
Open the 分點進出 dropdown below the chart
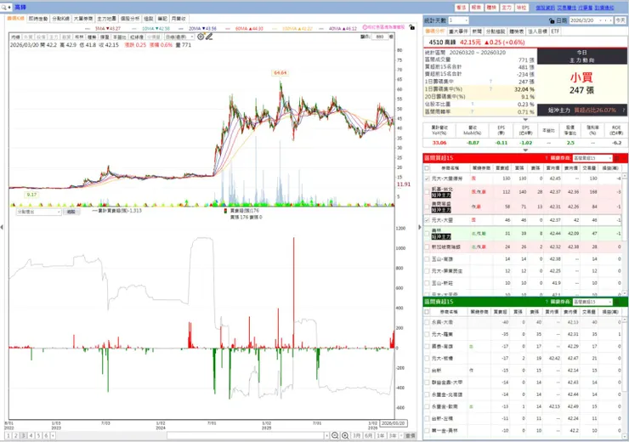[38, 212]
